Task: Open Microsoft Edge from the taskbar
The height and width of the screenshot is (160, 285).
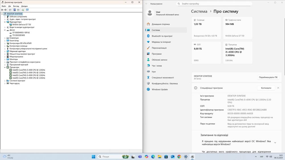Action: (153, 157)
